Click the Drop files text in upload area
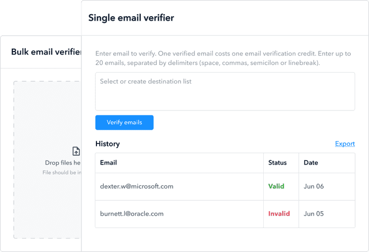Image resolution: width=369 pixels, height=252 pixels. pos(62,163)
